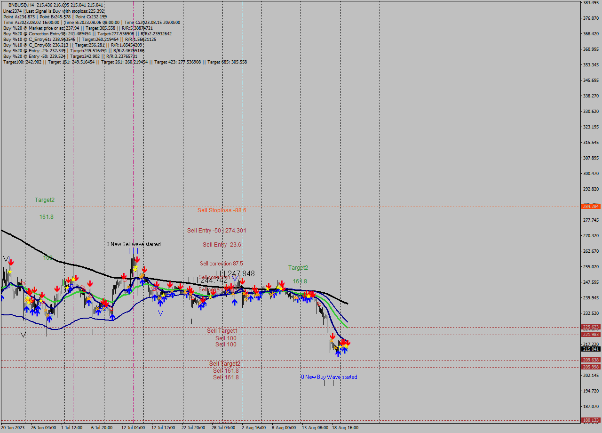Click the 'Sell Stoploss -88.6' red label
The image size is (602, 433).
222,210
